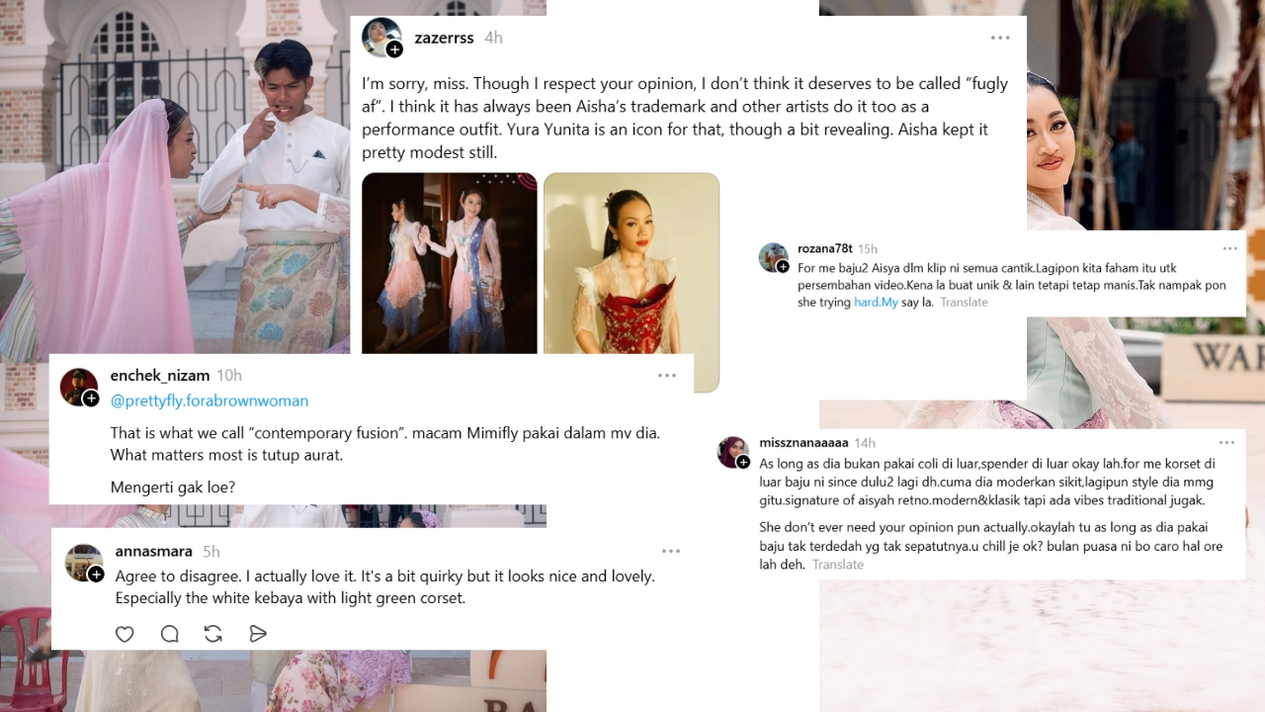1265x712 pixels.
Task: Like annasmara's comment with heart icon
Action: coord(125,634)
